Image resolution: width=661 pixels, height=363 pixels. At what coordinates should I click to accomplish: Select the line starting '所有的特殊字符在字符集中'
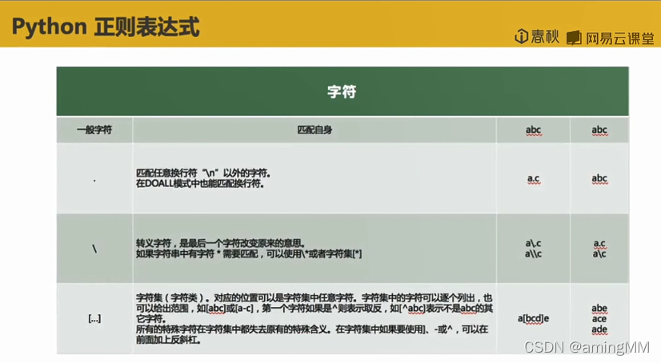(312, 329)
